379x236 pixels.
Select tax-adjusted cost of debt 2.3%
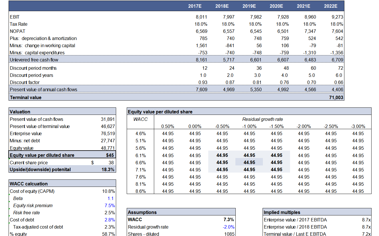110,227
